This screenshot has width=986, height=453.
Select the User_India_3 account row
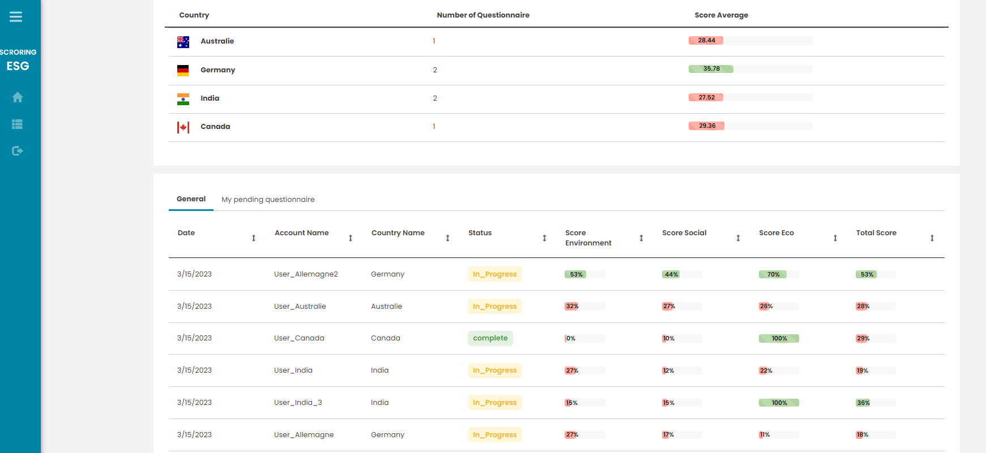point(298,403)
